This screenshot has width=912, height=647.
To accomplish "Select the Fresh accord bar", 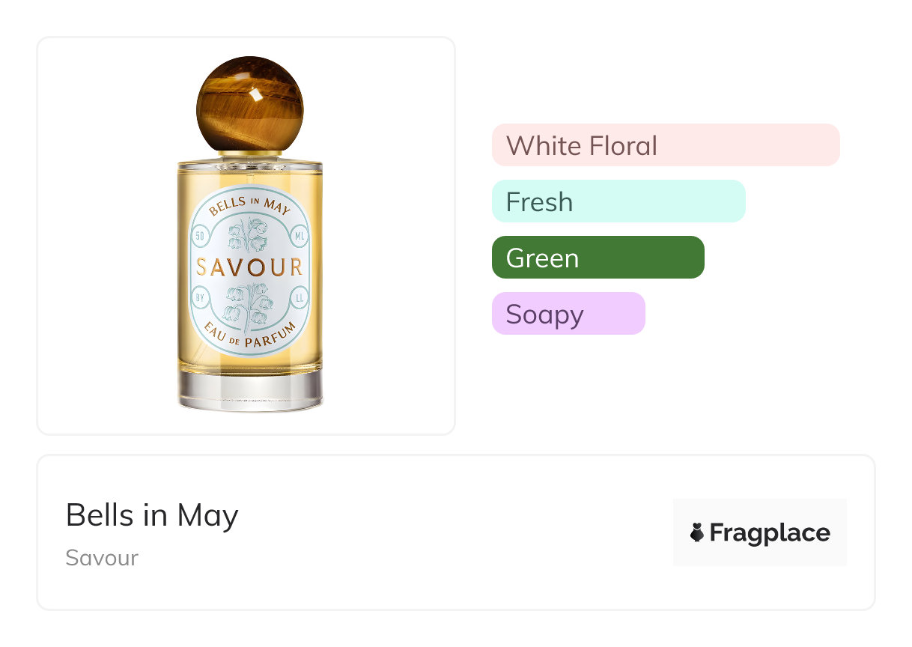I will point(618,201).
